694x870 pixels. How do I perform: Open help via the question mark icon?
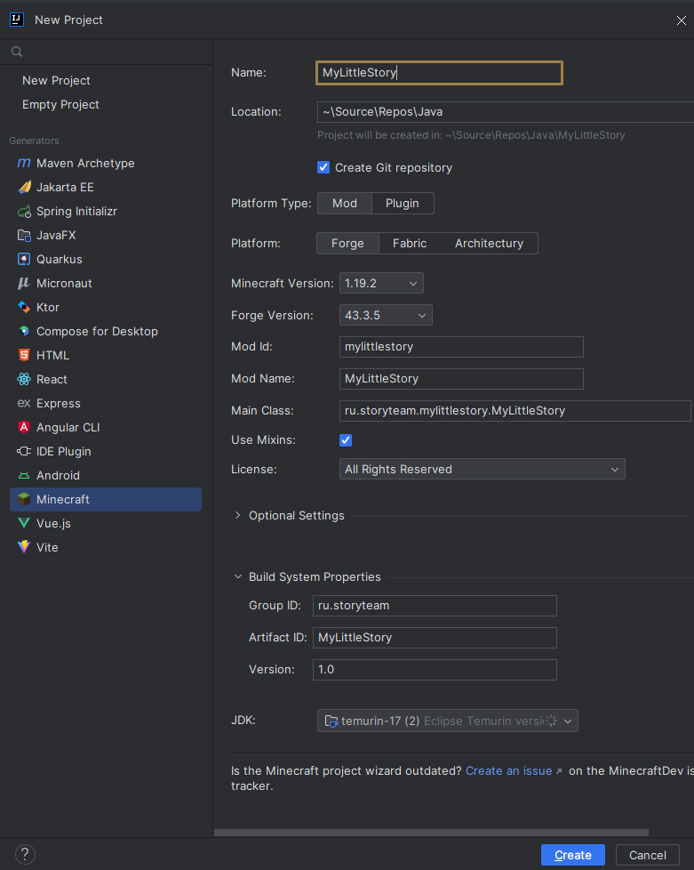coord(25,855)
